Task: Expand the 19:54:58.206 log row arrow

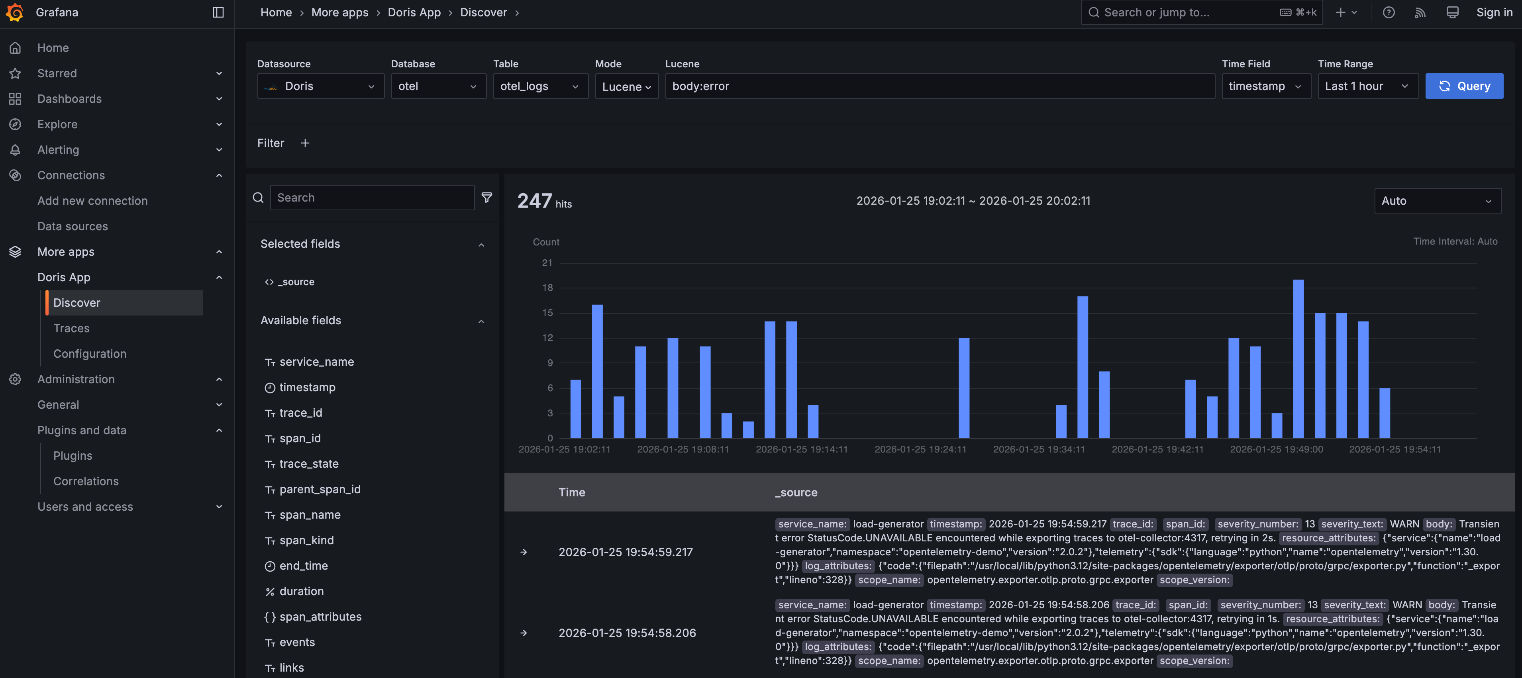Action: coord(524,633)
